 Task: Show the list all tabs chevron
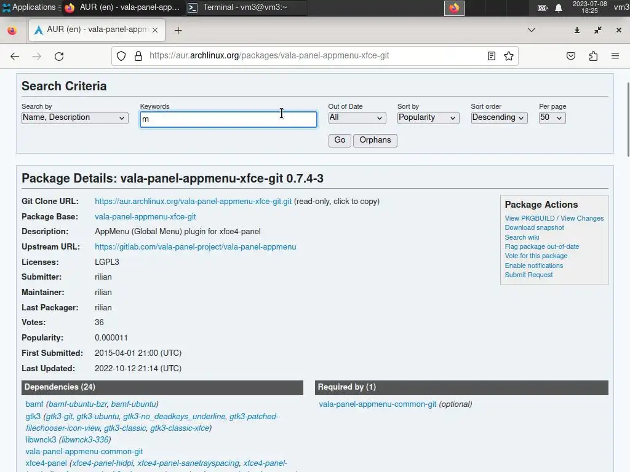[x=531, y=30]
